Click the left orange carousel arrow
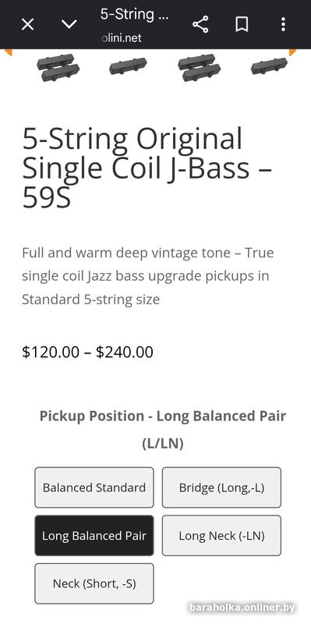Image resolution: width=311 pixels, height=624 pixels. click(x=8, y=52)
